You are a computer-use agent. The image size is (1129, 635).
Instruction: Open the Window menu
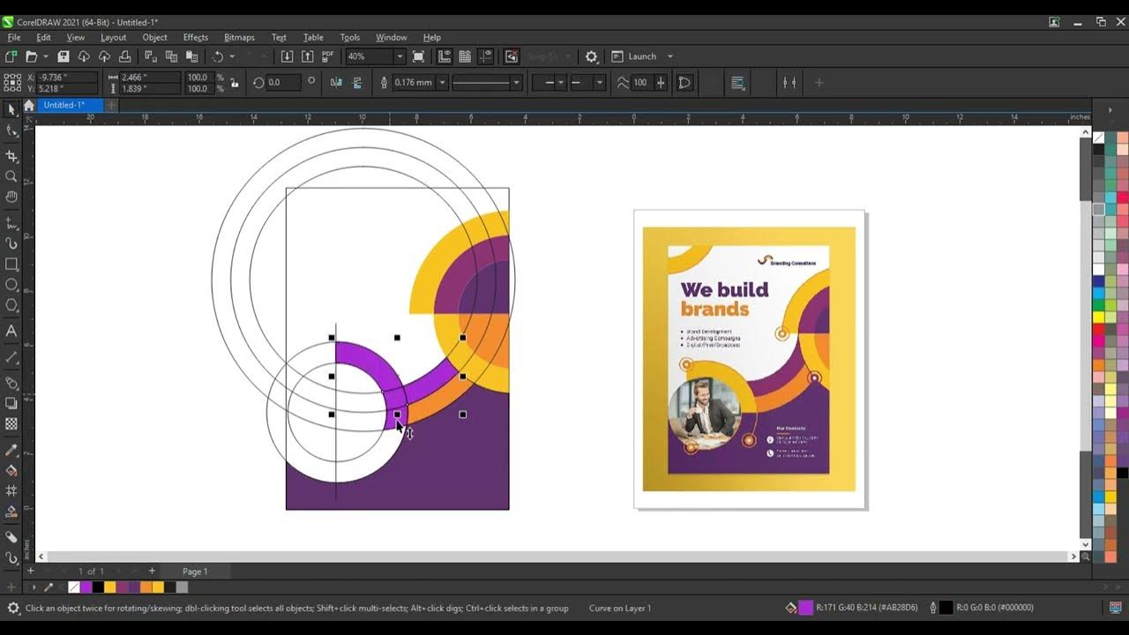(391, 37)
